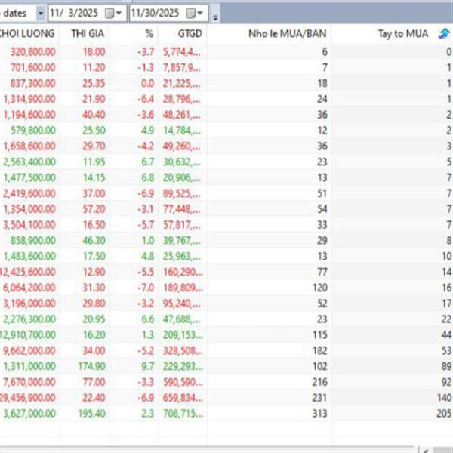The image size is (453, 453).
Task: Select volume cell 1,311,000.00
Action: click(29, 366)
